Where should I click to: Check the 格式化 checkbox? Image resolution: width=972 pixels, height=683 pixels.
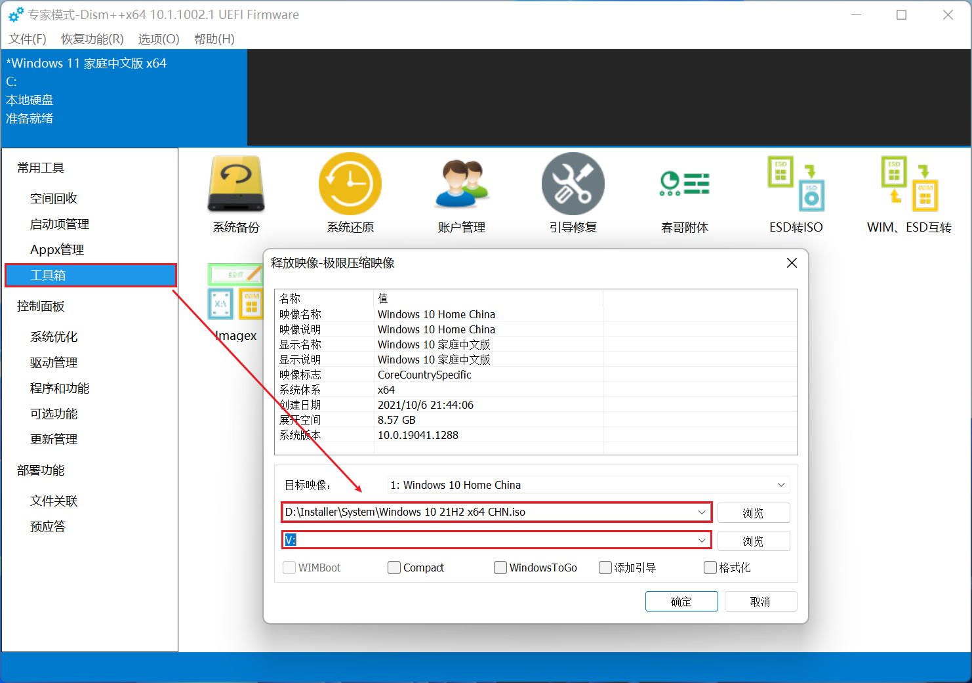click(710, 568)
